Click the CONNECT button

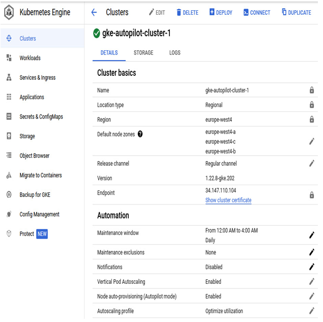click(x=257, y=13)
